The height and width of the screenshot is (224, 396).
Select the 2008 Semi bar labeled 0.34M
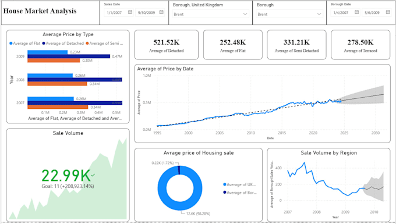[57, 84]
